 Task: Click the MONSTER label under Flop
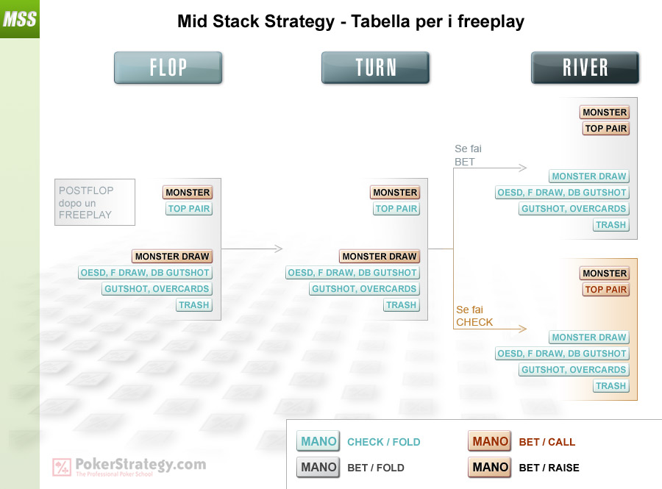(188, 193)
